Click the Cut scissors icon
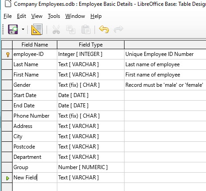Screen dimensions: 206x191 [x=56, y=30]
